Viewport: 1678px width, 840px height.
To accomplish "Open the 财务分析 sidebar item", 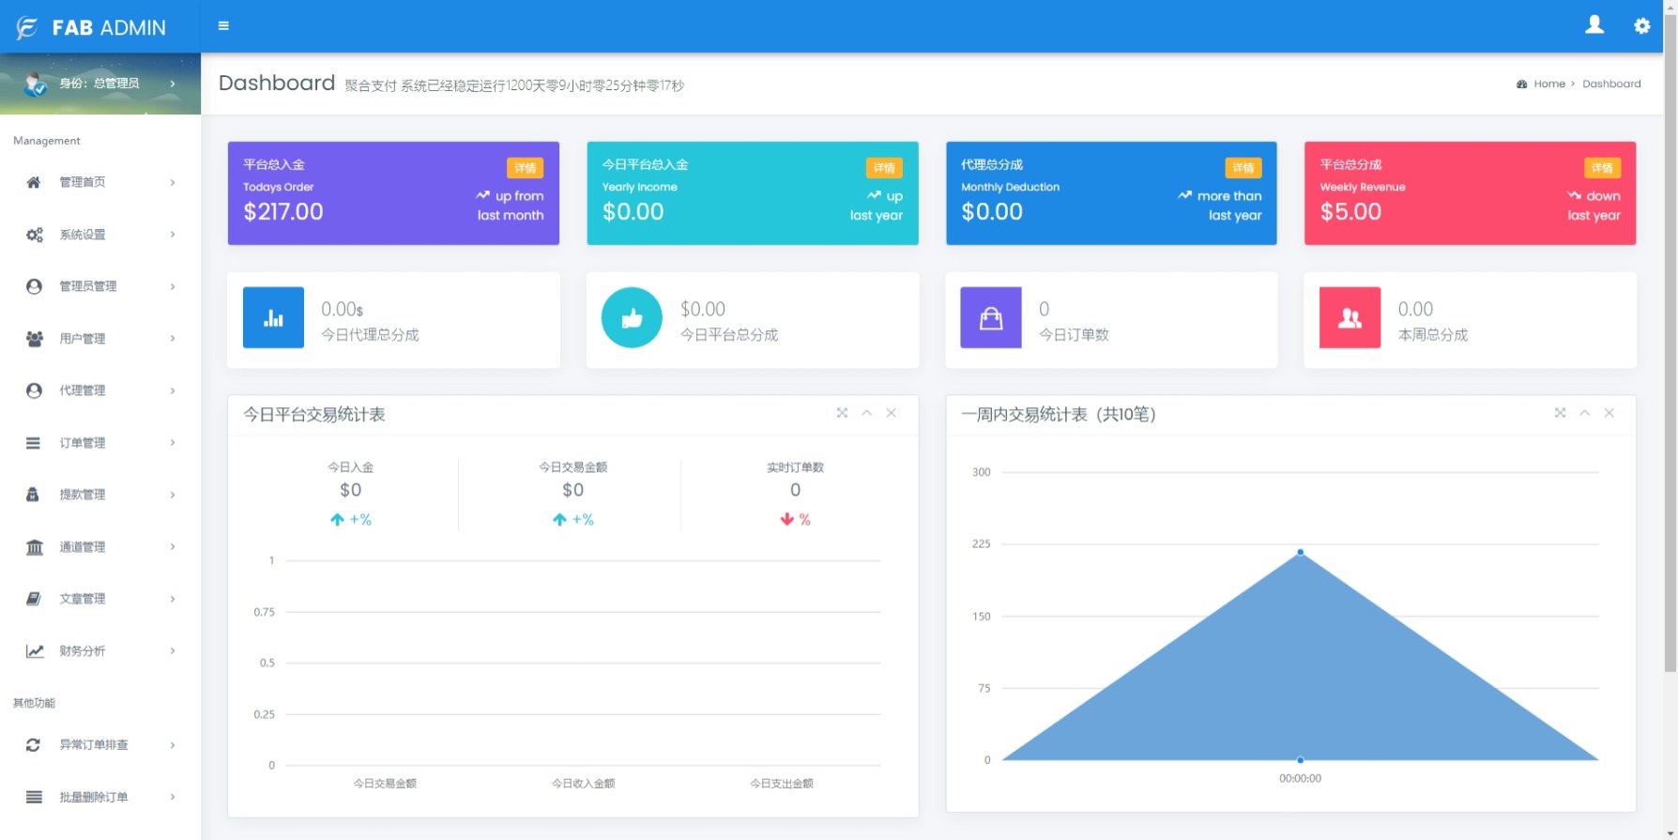I will tap(100, 651).
